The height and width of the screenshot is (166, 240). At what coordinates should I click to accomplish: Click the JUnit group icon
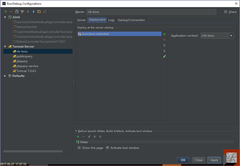click(10, 17)
